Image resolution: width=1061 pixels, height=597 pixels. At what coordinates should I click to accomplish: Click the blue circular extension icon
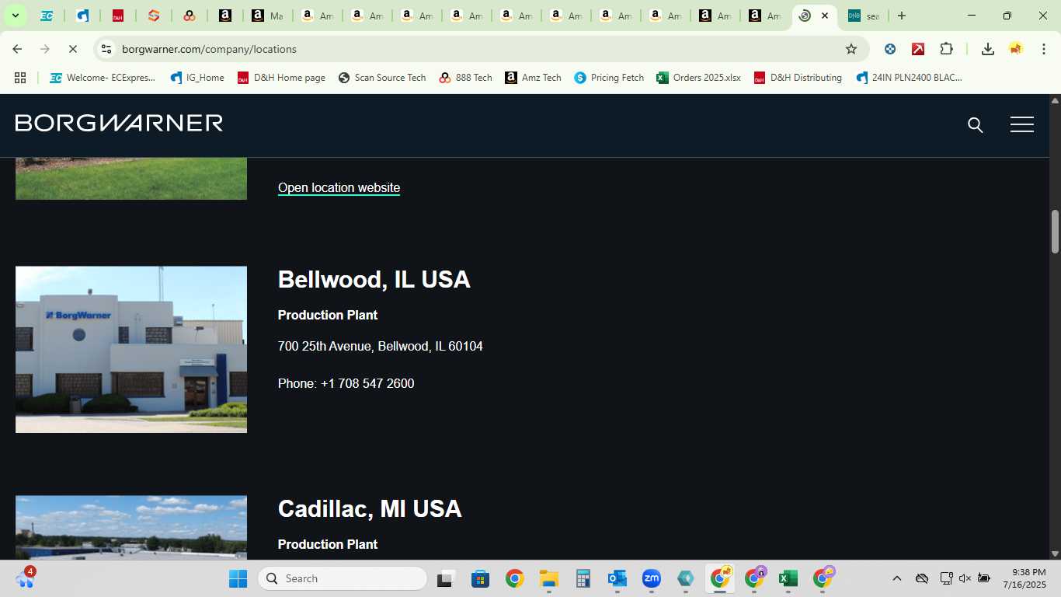pos(890,49)
